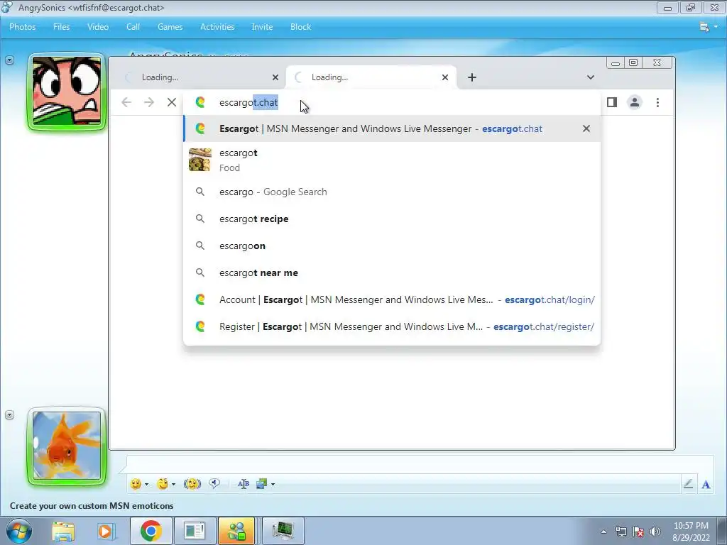Image resolution: width=727 pixels, height=545 pixels.
Task: Start a voice clip
Action: click(214, 484)
